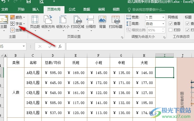Open the 文件 menu tab

pyautogui.click(x=5, y=9)
